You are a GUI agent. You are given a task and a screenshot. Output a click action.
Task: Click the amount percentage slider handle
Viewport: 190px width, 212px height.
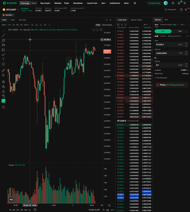tap(155, 58)
